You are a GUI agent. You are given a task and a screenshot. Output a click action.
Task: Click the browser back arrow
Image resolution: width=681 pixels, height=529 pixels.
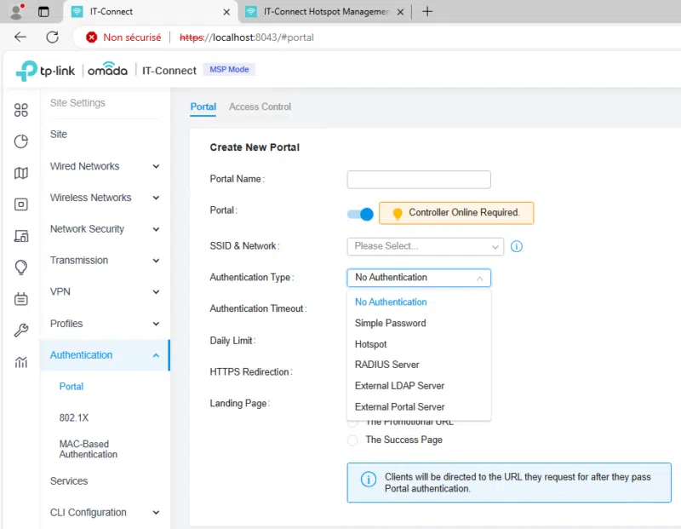pyautogui.click(x=20, y=37)
